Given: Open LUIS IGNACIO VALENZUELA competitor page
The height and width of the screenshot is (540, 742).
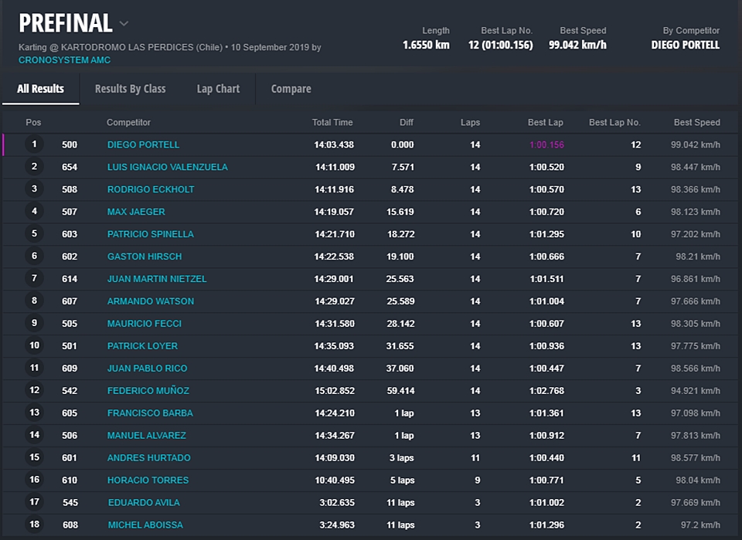Looking at the screenshot, I should click(x=167, y=167).
